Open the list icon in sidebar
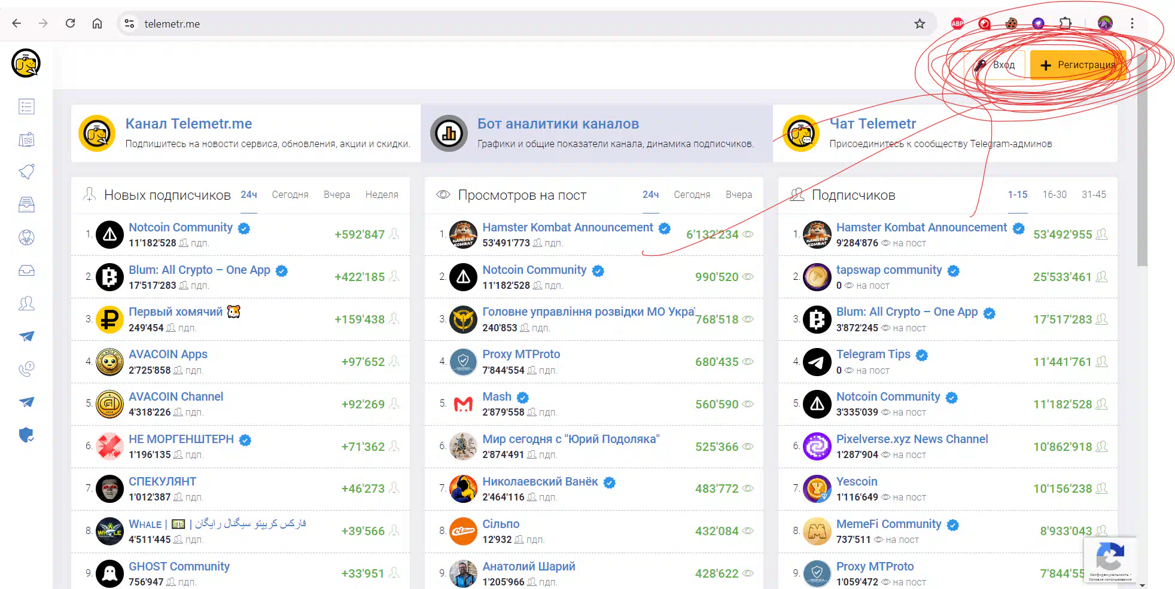1175x589 pixels. [26, 106]
